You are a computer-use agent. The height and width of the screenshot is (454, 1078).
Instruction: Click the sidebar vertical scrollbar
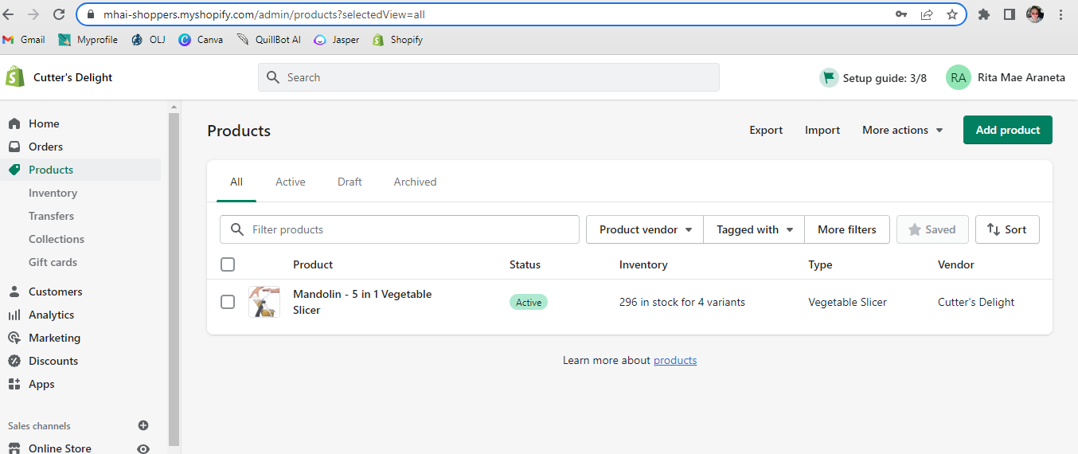tap(174, 279)
